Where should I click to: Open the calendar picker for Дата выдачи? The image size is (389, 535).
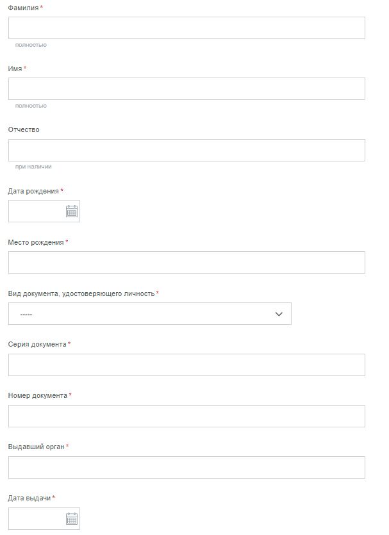point(72,518)
